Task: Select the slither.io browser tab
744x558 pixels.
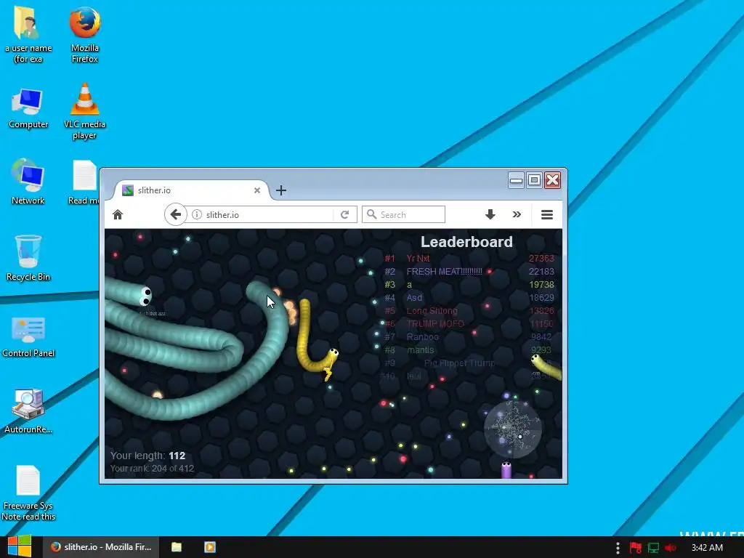Action: pyautogui.click(x=192, y=190)
